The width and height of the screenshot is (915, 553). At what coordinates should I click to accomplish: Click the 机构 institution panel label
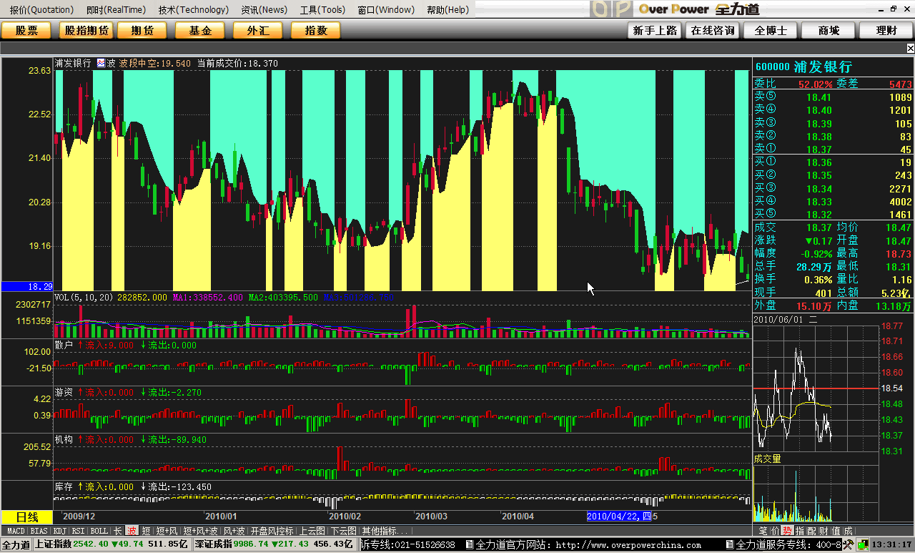(64, 439)
